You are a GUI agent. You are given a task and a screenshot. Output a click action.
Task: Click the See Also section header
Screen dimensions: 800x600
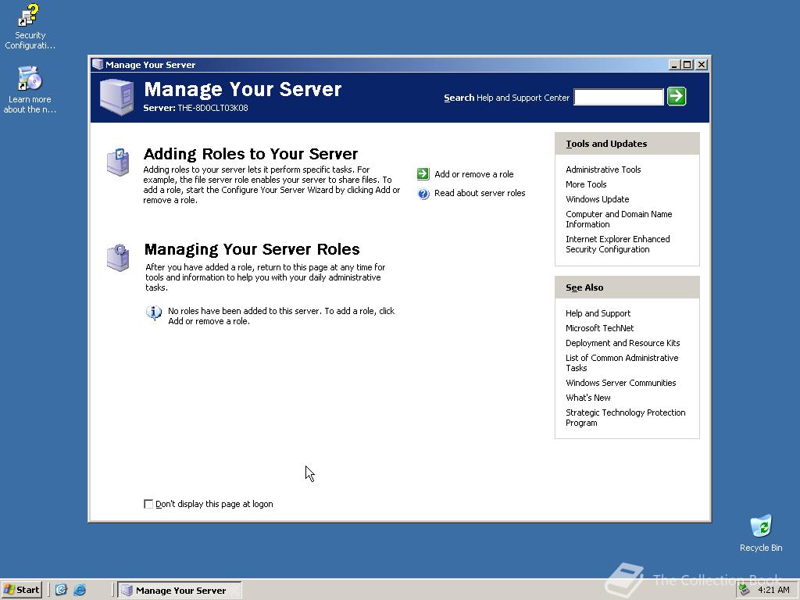(627, 287)
